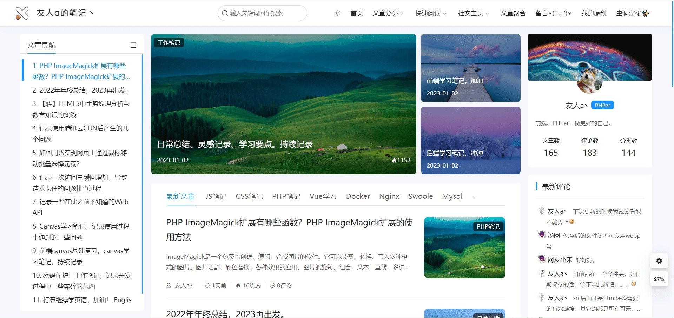
Task: Click 汤圆 commenter avatar icon
Action: (x=542, y=235)
